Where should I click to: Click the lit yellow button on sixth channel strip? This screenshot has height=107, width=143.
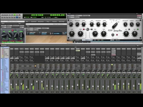click(x=35, y=66)
